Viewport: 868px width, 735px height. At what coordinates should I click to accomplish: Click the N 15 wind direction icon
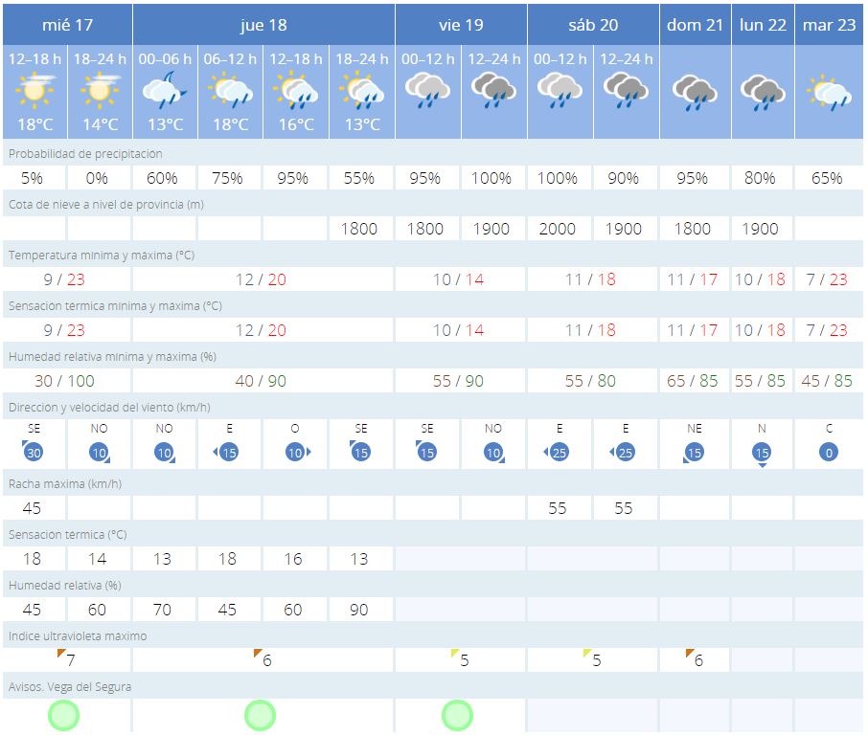point(762,452)
